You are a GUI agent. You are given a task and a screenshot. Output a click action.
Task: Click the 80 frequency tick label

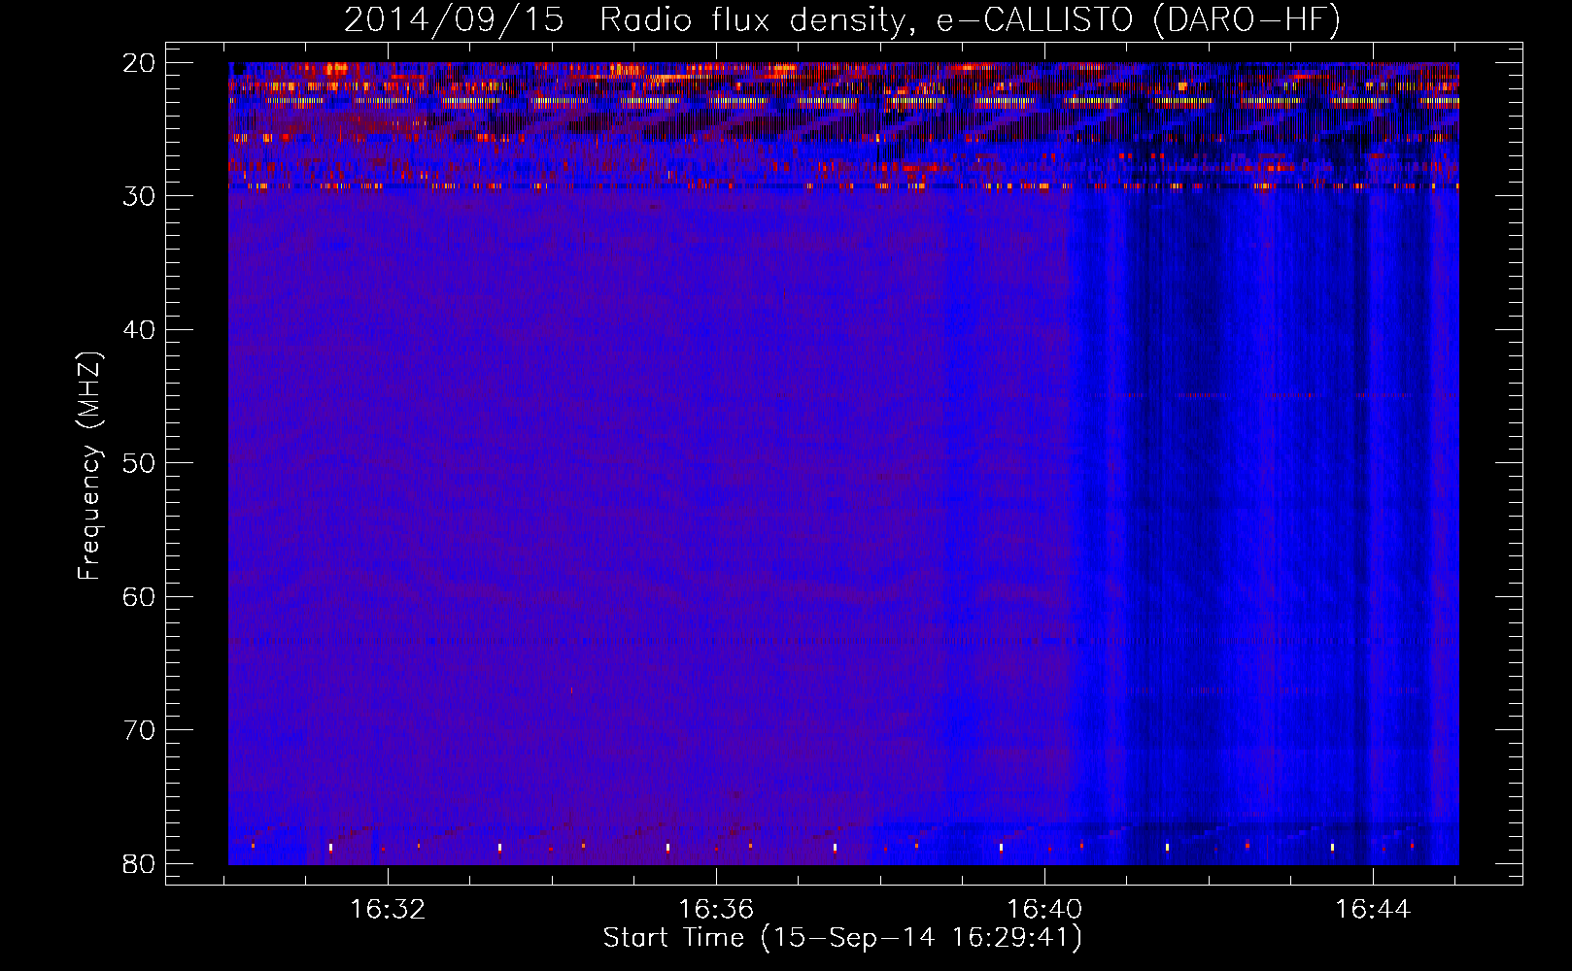(140, 864)
